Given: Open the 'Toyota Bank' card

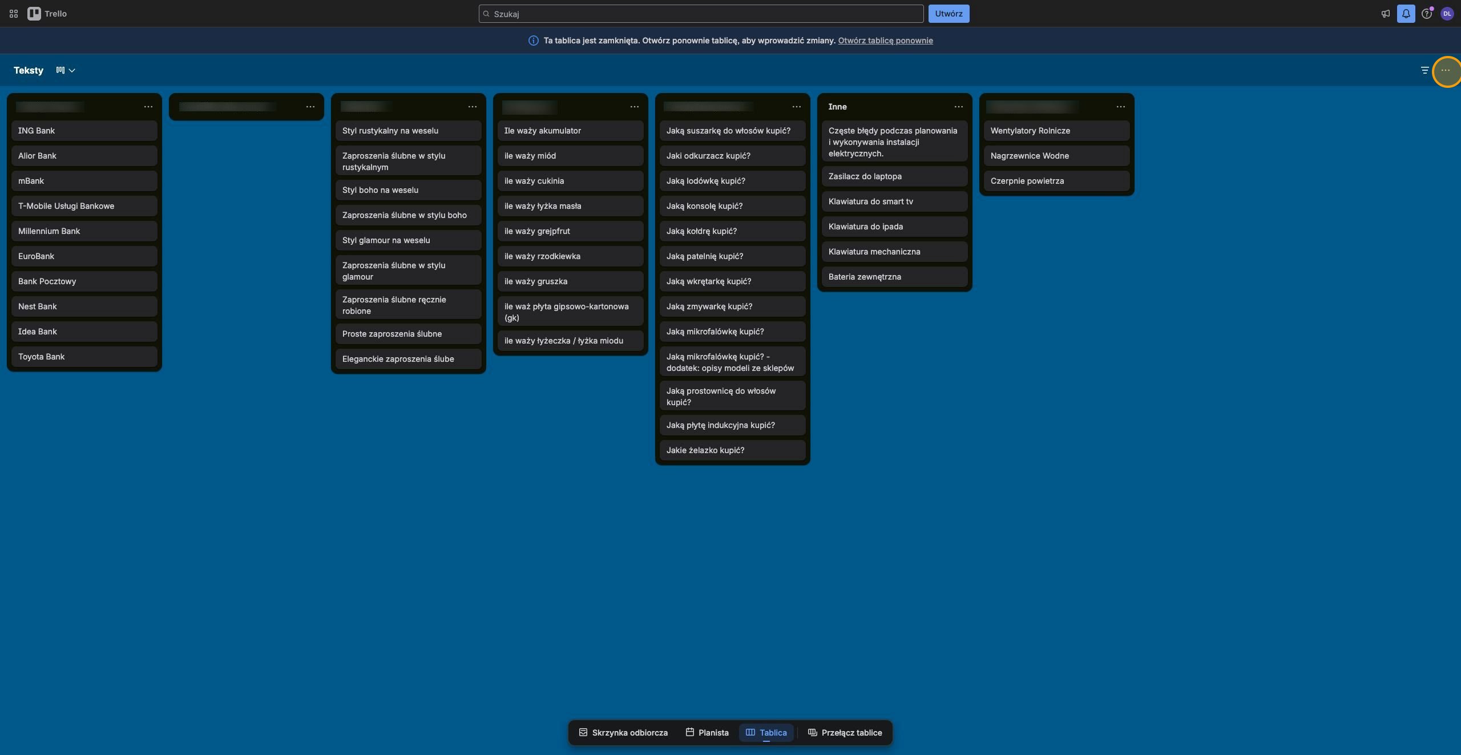Looking at the screenshot, I should click(84, 357).
